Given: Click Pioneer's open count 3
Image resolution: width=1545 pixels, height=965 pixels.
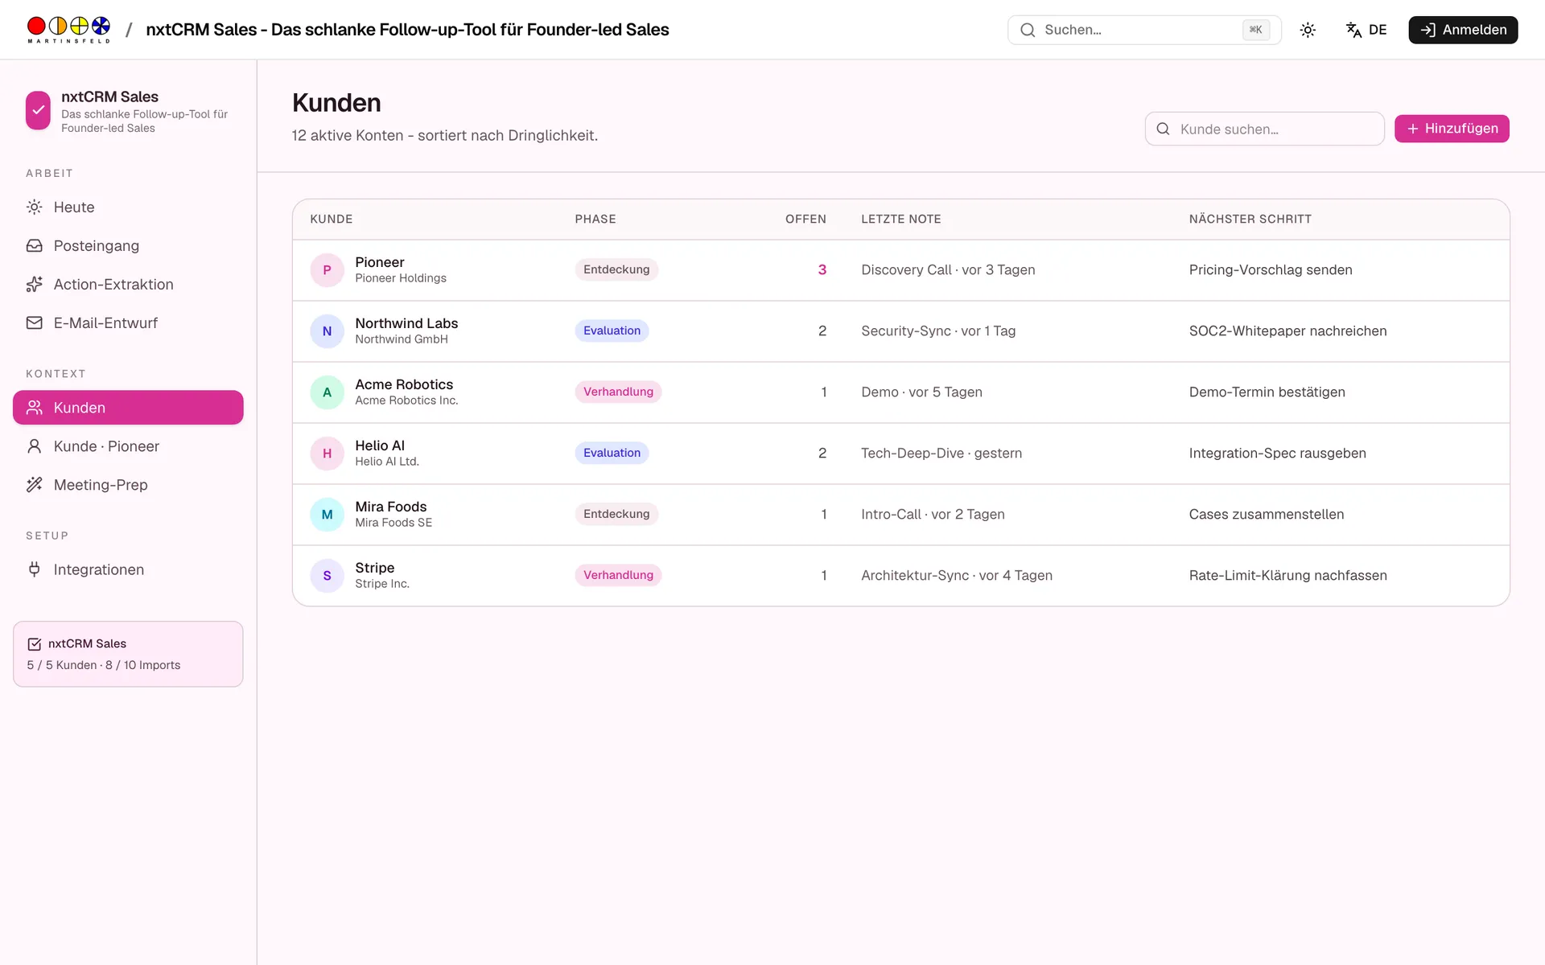Looking at the screenshot, I should (x=822, y=270).
